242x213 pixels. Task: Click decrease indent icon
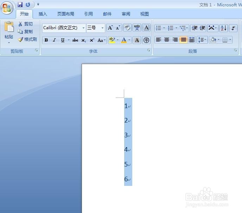[x=195, y=28]
